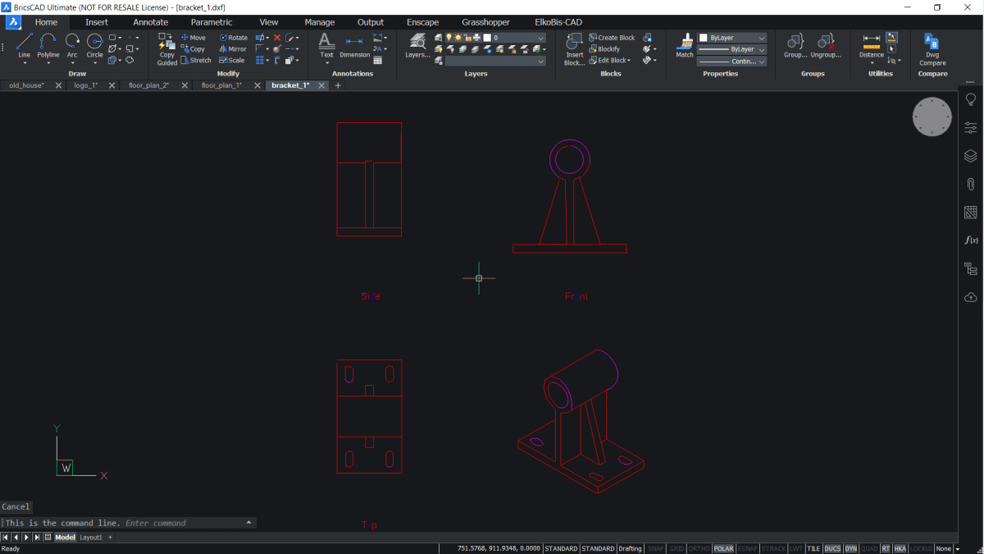Open the cloud panel in right sidebar
The image size is (984, 554).
(971, 296)
